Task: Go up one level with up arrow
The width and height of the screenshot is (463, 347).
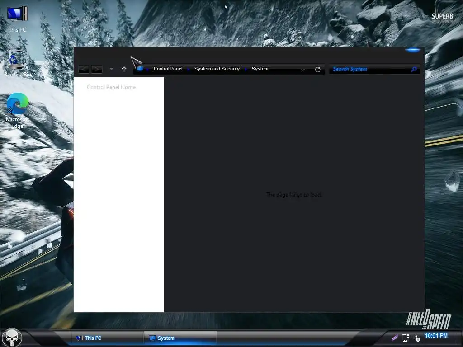Action: [x=124, y=69]
